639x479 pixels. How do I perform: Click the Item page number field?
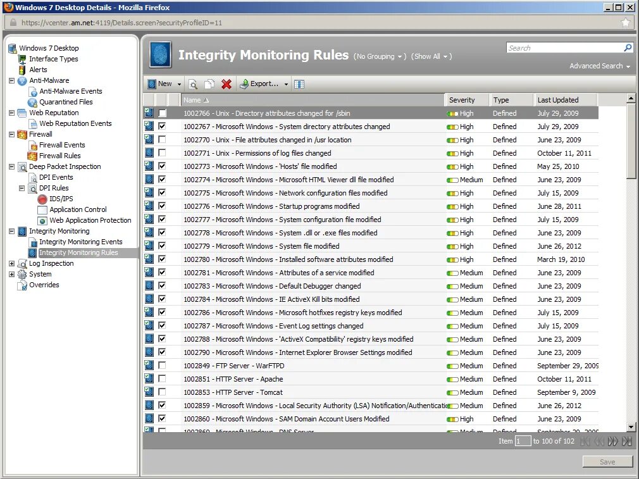click(523, 441)
